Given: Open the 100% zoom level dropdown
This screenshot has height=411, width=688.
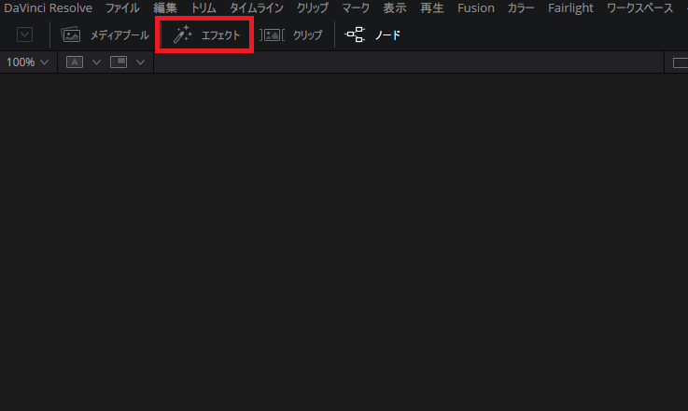Looking at the screenshot, I should [27, 62].
